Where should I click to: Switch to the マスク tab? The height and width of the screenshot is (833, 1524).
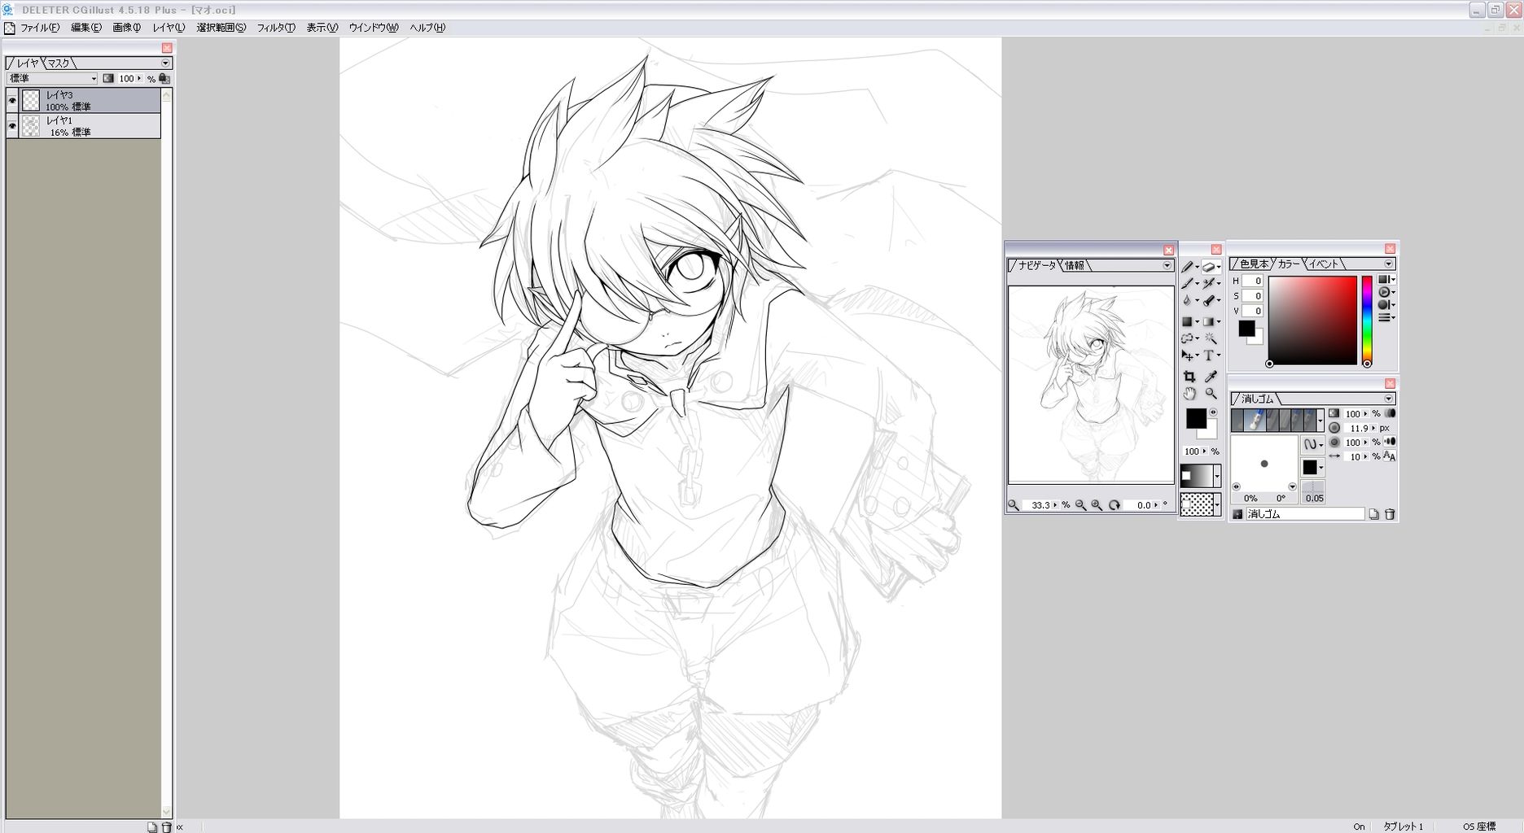click(x=59, y=63)
